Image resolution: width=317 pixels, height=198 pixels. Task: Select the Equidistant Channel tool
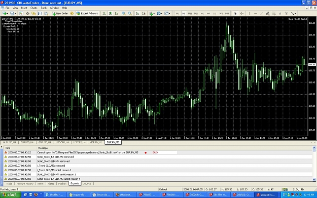tap(268, 13)
